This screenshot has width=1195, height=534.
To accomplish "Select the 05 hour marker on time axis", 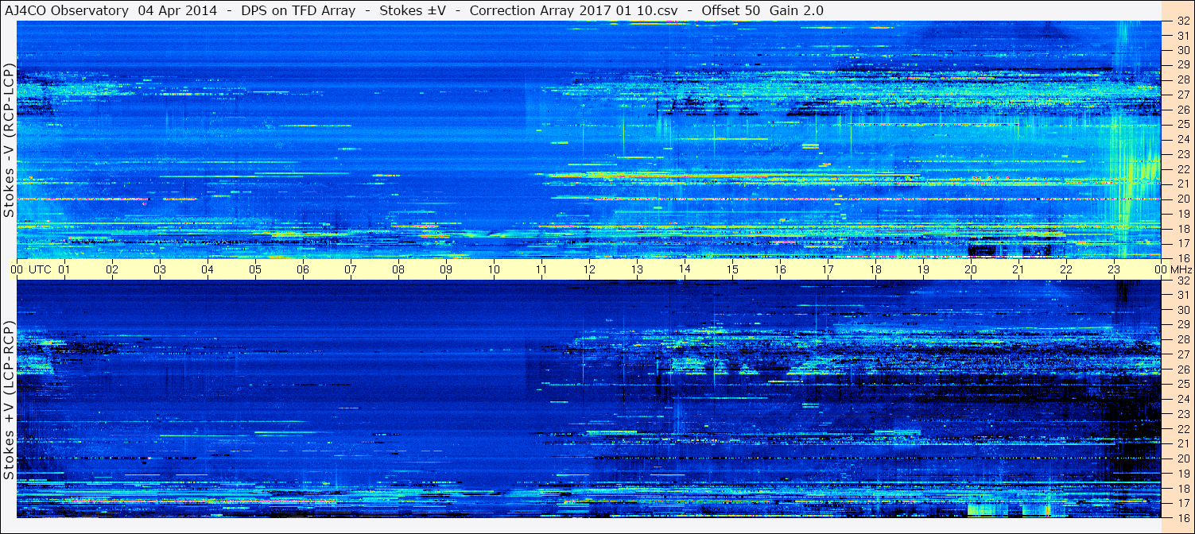I will 255,269.
